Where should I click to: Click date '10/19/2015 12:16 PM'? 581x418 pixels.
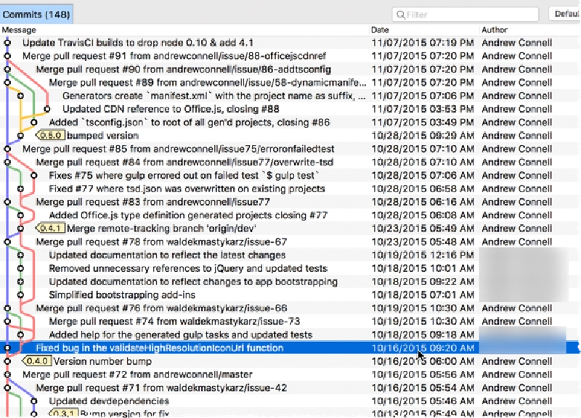click(x=423, y=255)
